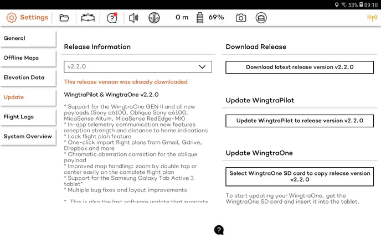The width and height of the screenshot is (381, 238).
Task: Go to System Overview tab
Action: coord(28,137)
